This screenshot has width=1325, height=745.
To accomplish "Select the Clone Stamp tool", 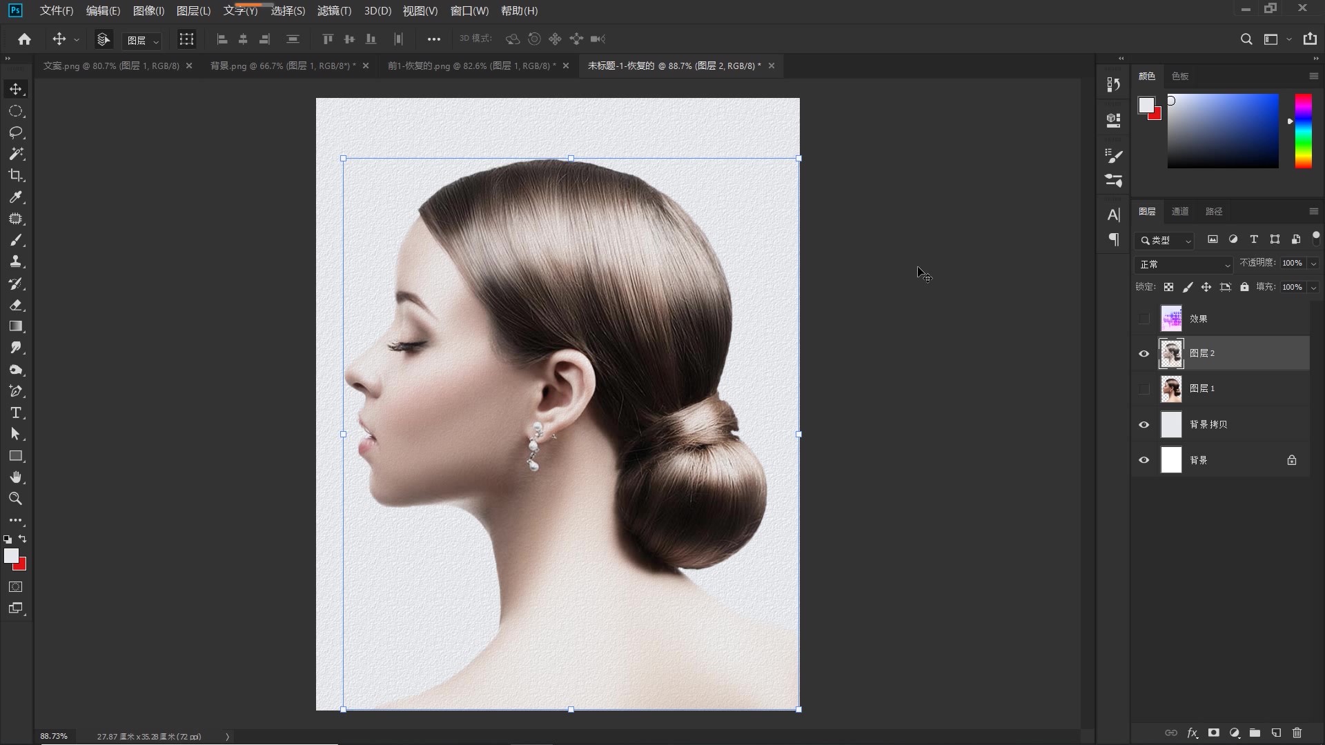I will pyautogui.click(x=16, y=261).
